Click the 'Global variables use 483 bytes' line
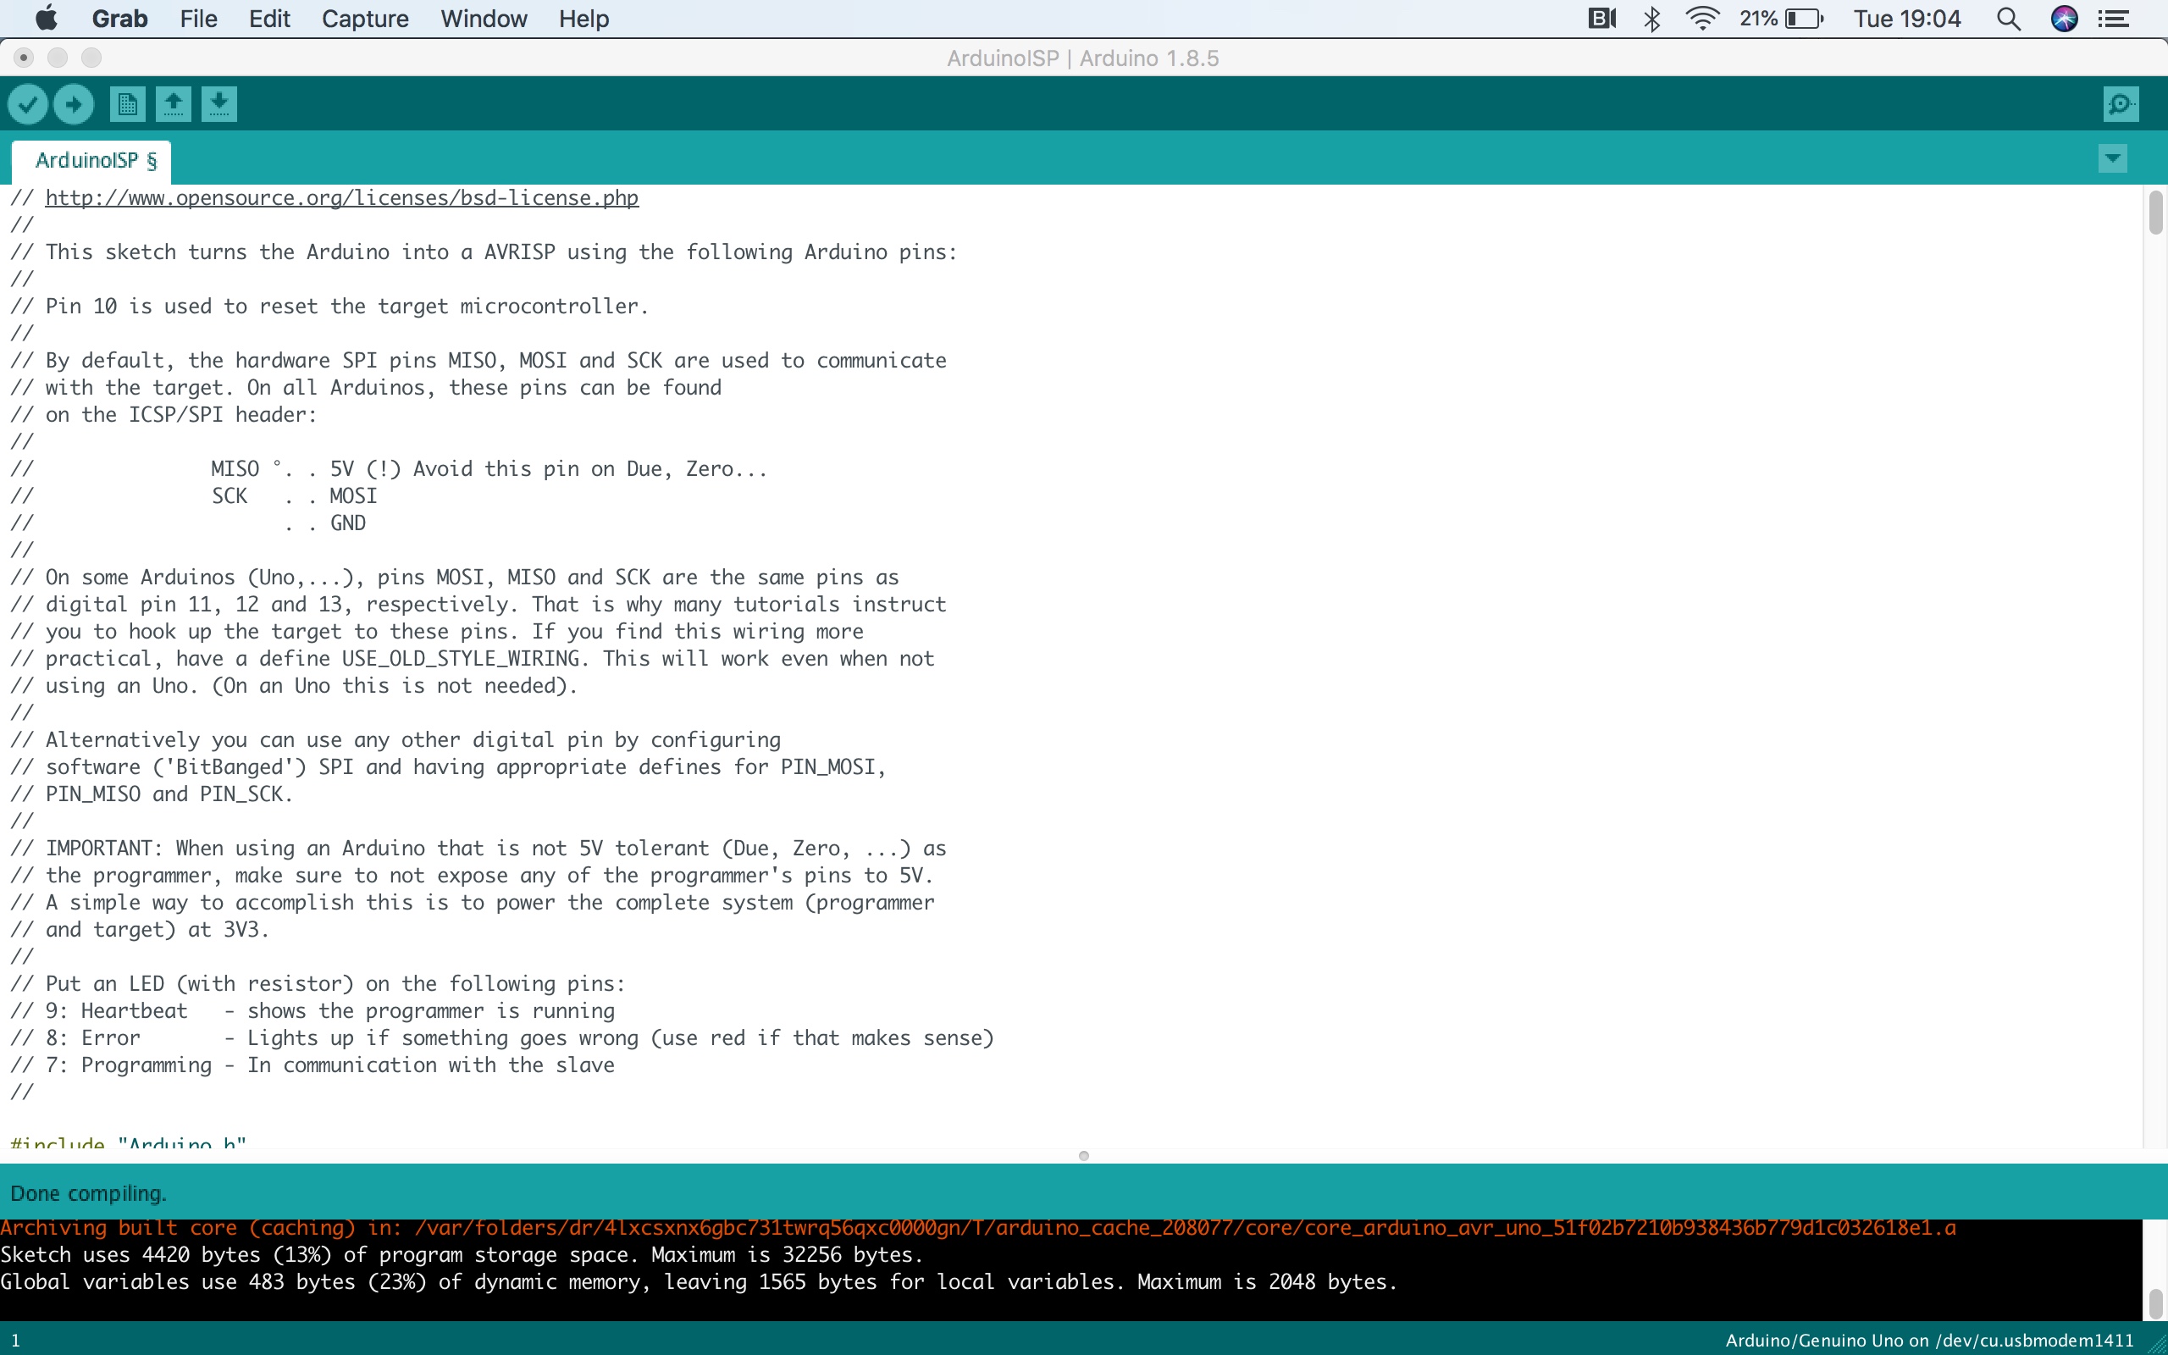This screenshot has width=2168, height=1355. click(x=699, y=1281)
